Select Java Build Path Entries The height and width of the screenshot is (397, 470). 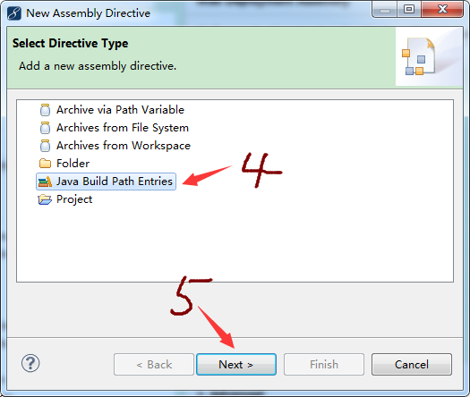click(x=106, y=182)
